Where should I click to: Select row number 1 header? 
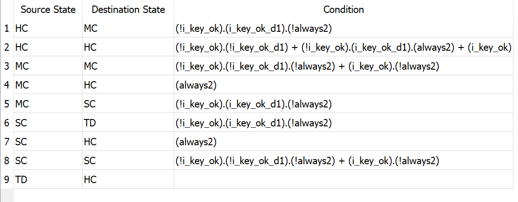tap(6, 29)
